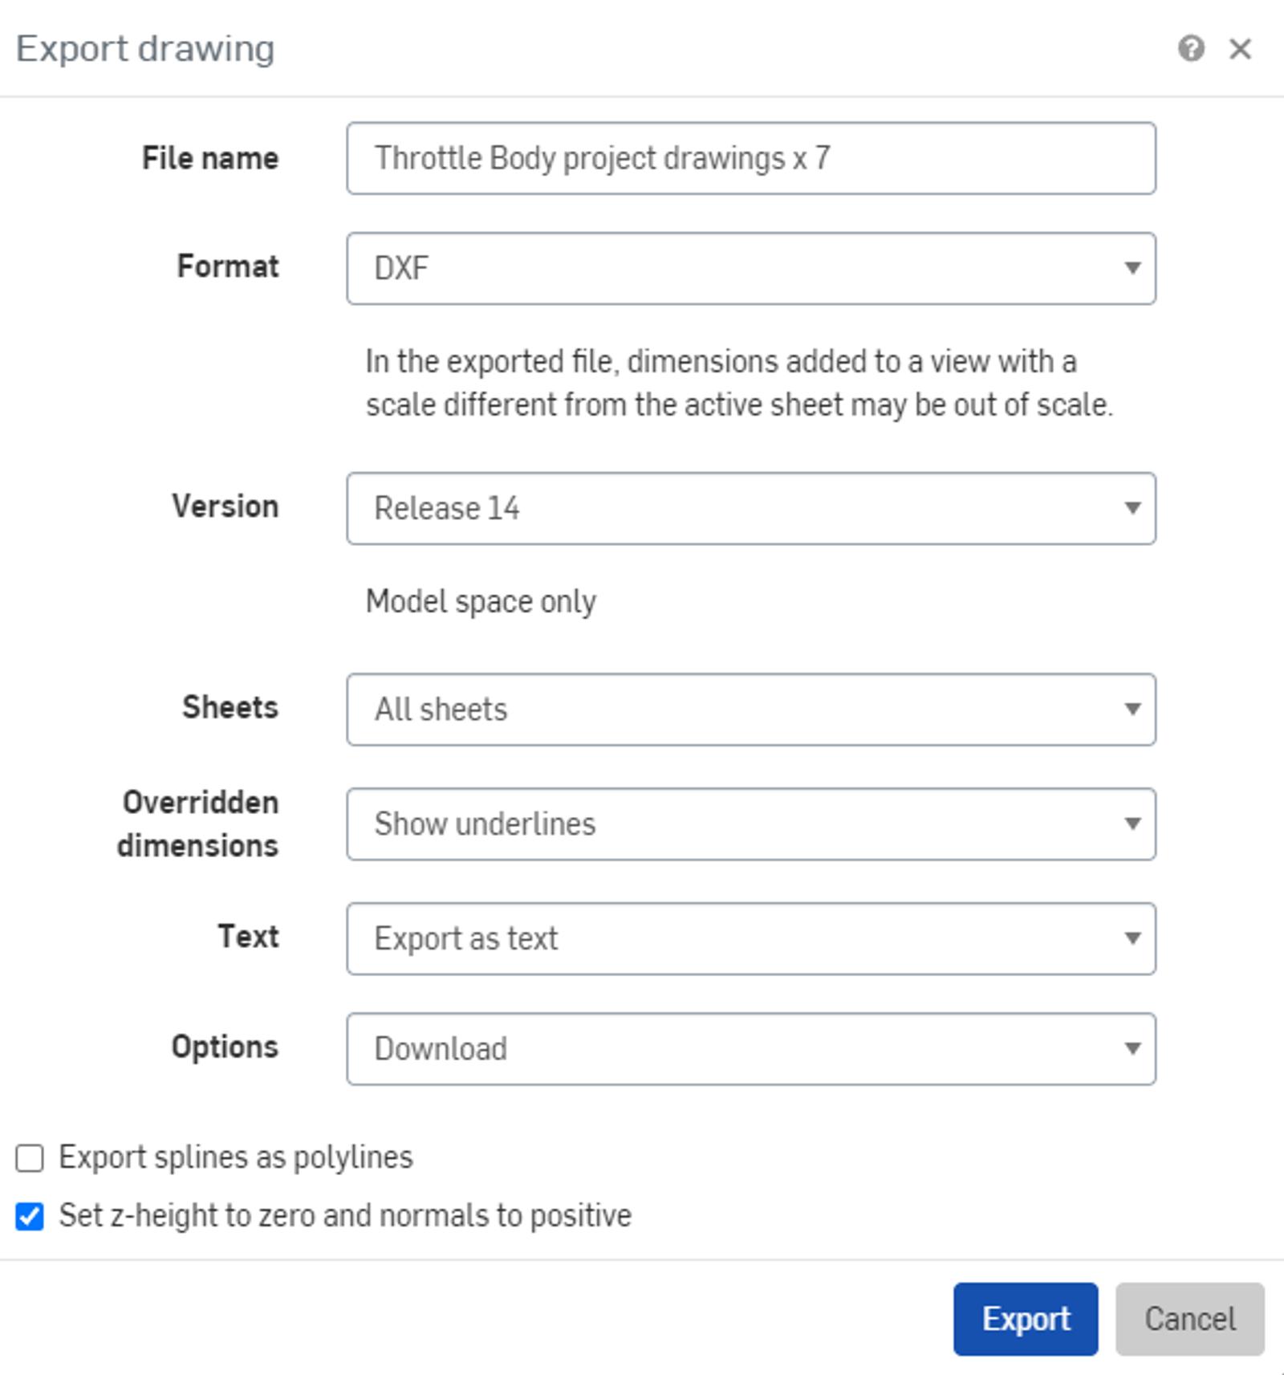
Task: Click the help question mark icon
Action: tap(1191, 49)
